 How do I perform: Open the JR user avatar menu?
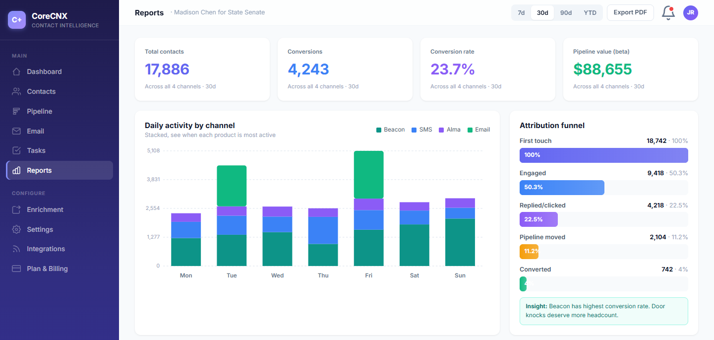point(691,13)
